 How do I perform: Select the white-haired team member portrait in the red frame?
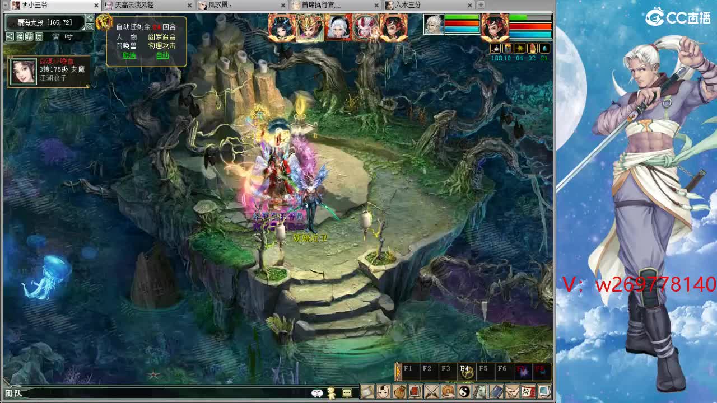[338, 27]
